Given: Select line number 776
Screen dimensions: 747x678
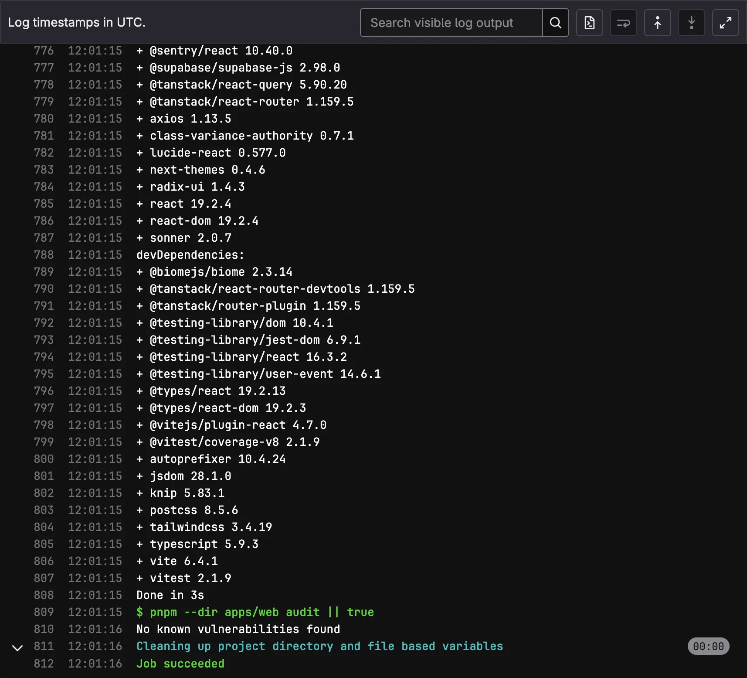Looking at the screenshot, I should point(44,51).
